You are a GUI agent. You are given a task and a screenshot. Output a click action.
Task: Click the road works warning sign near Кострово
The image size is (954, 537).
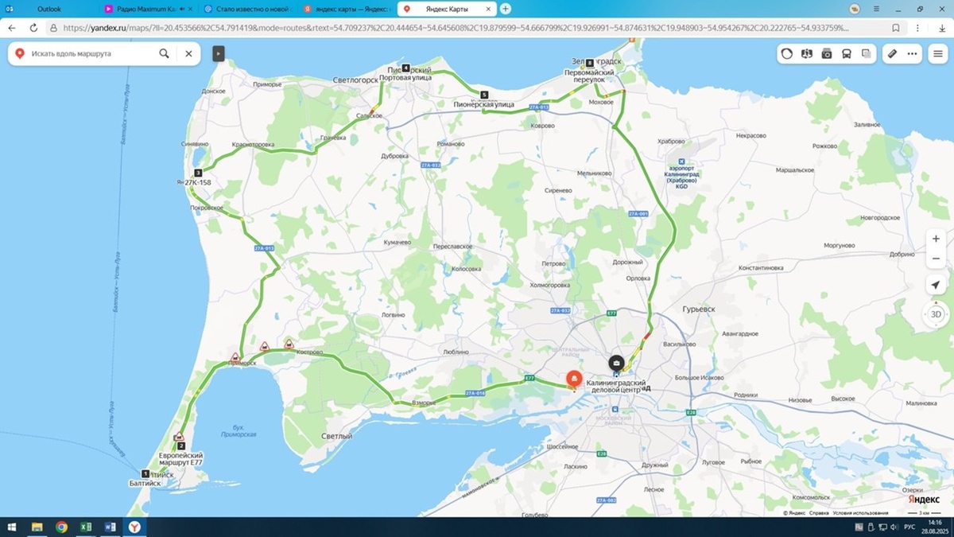[x=289, y=344]
